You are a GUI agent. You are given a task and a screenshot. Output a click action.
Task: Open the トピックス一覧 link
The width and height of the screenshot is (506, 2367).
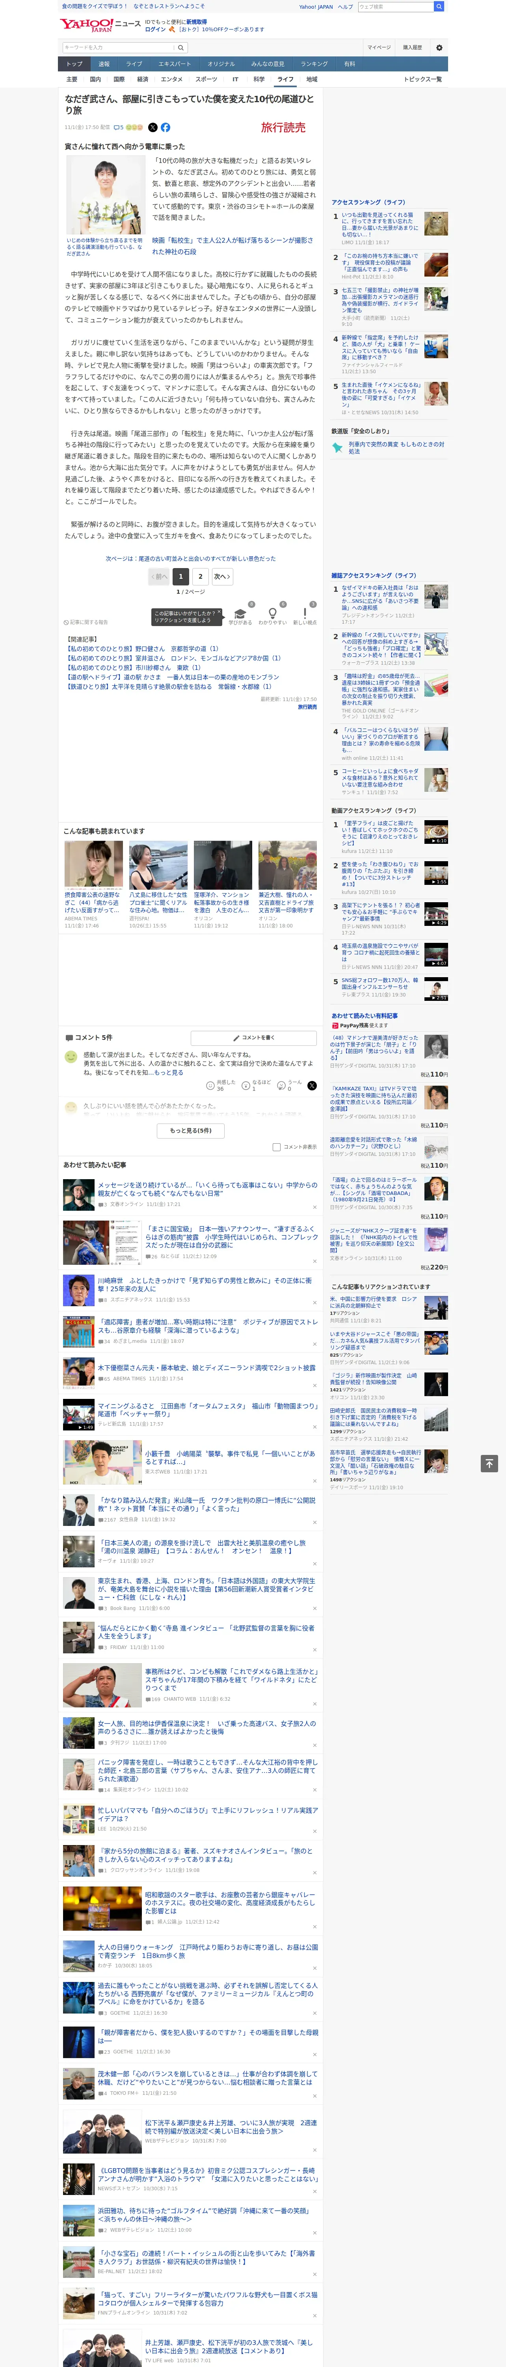(x=422, y=79)
